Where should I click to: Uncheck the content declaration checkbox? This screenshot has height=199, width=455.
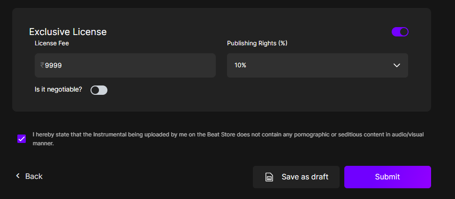22,139
